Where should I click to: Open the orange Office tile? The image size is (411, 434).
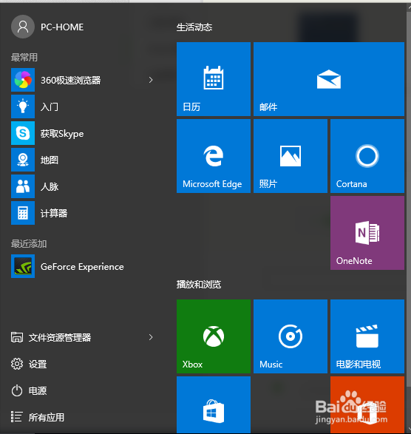(367, 405)
